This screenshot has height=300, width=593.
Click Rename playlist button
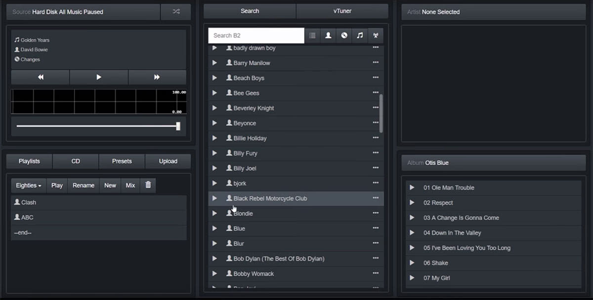(x=84, y=186)
